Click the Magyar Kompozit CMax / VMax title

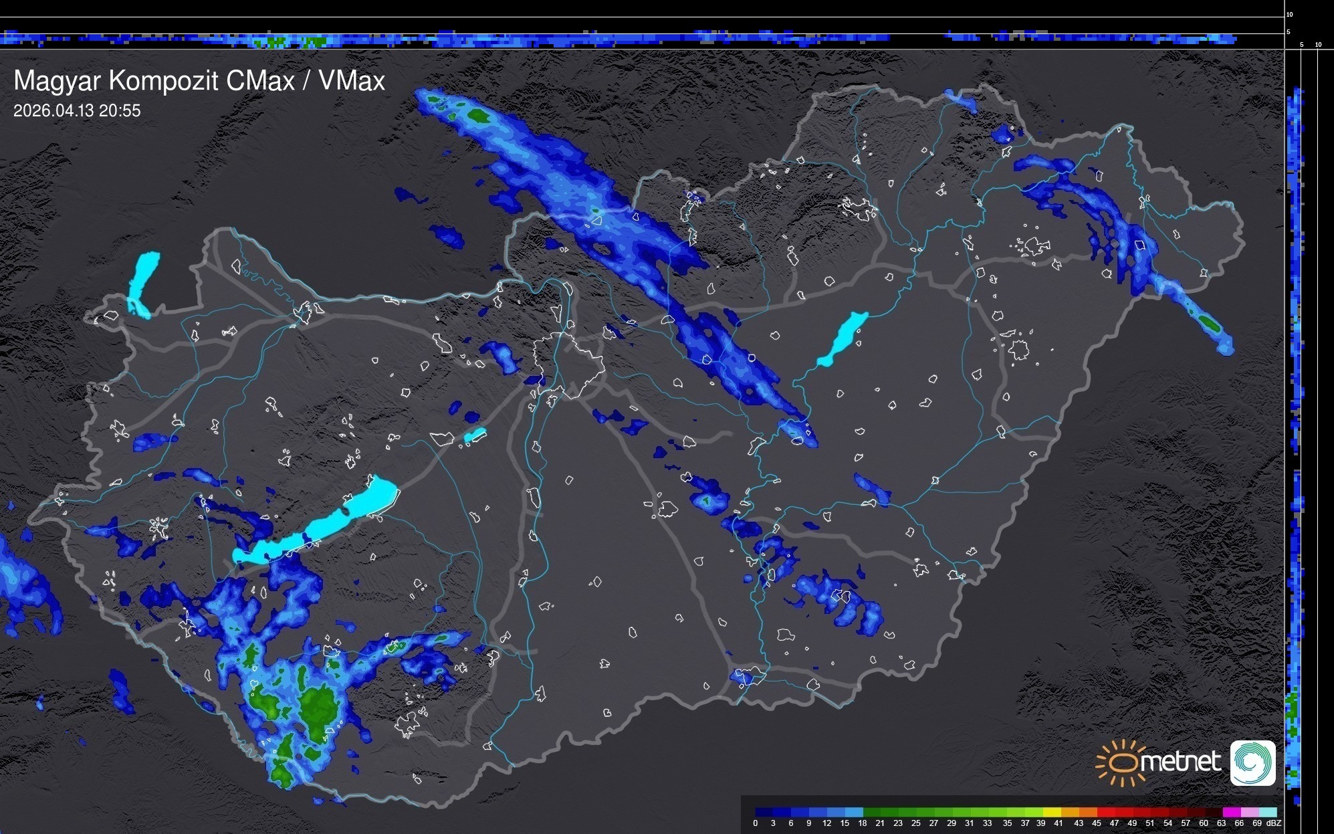[199, 81]
